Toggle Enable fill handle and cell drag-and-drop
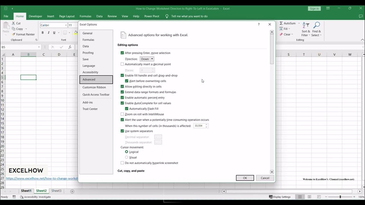365x205 pixels. pyautogui.click(x=122, y=75)
